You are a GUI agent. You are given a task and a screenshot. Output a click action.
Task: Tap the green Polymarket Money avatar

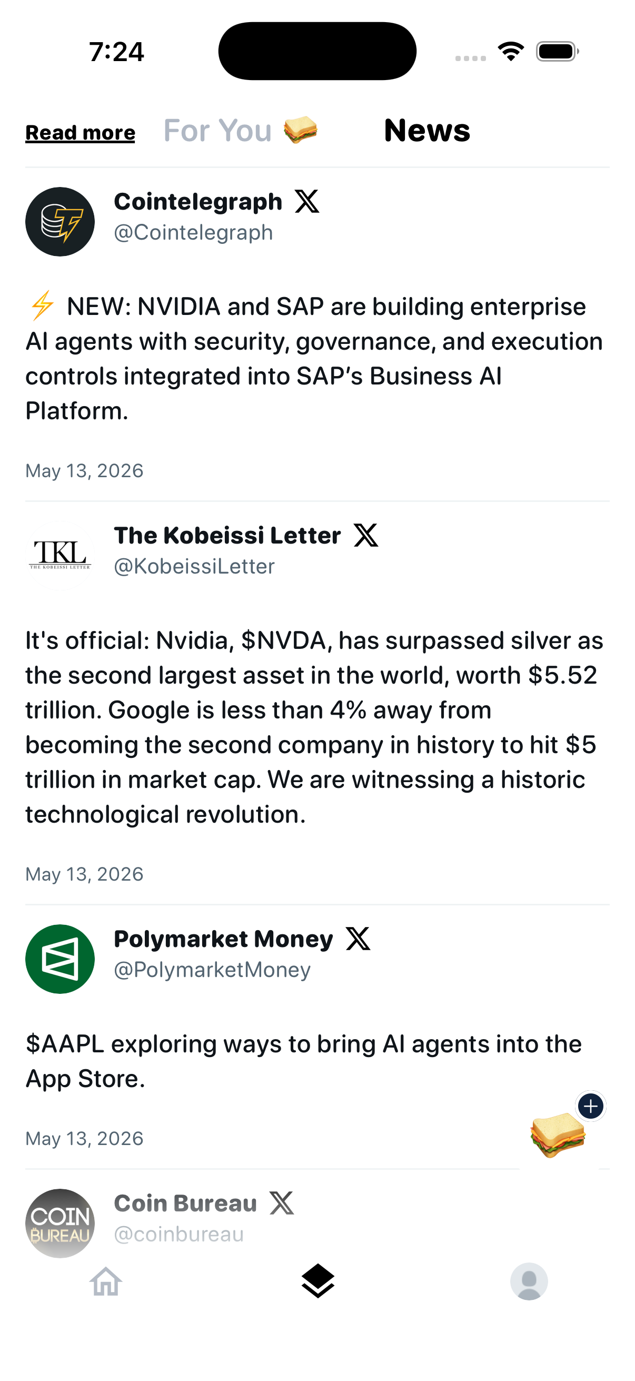point(60,959)
